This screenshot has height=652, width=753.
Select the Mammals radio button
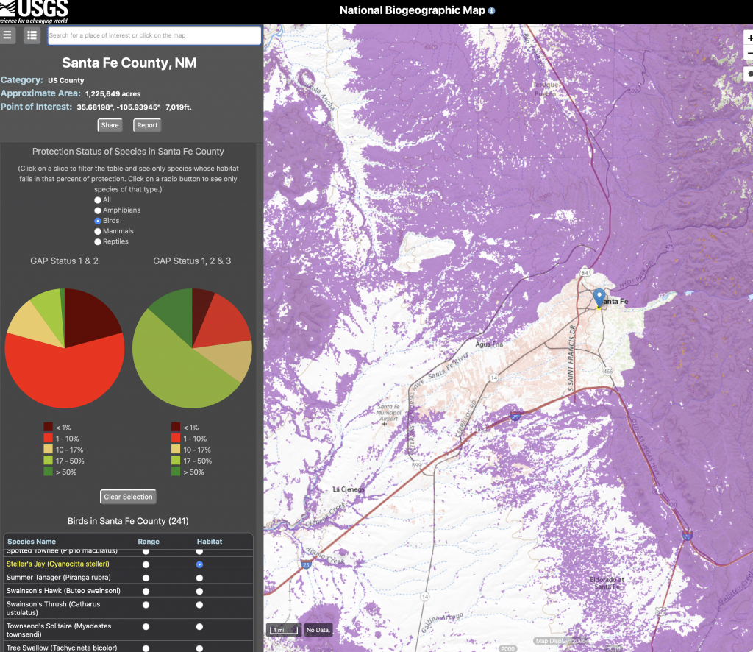(x=98, y=231)
